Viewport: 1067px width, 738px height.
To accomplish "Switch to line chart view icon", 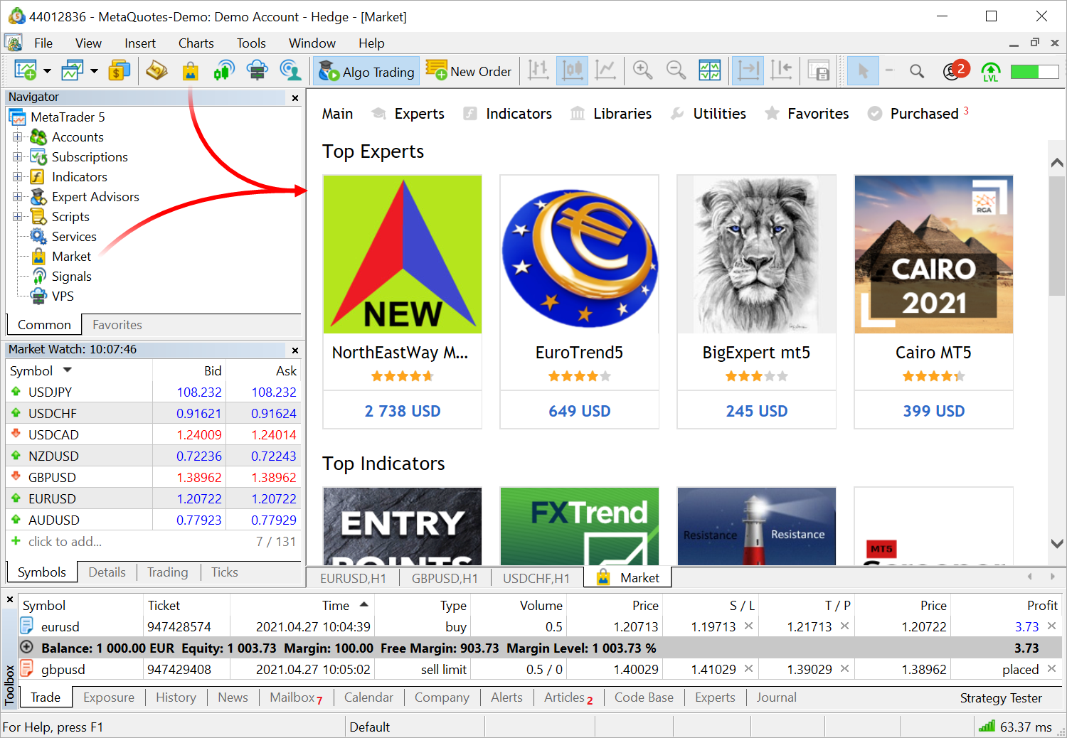I will click(x=605, y=71).
